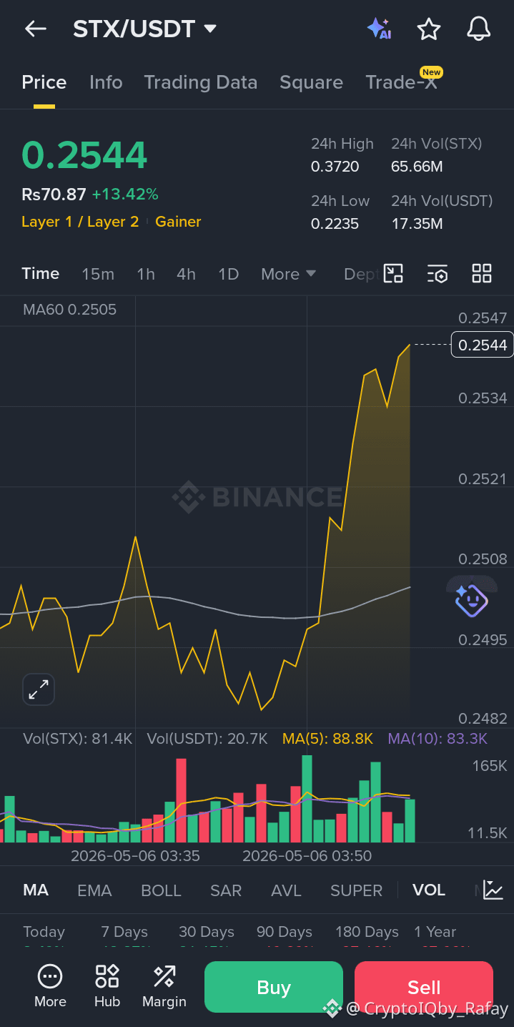Toggle the SUPER indicator

356,890
